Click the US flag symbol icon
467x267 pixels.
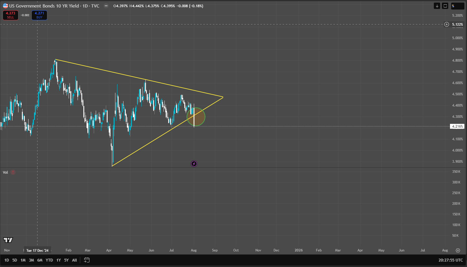click(5, 6)
